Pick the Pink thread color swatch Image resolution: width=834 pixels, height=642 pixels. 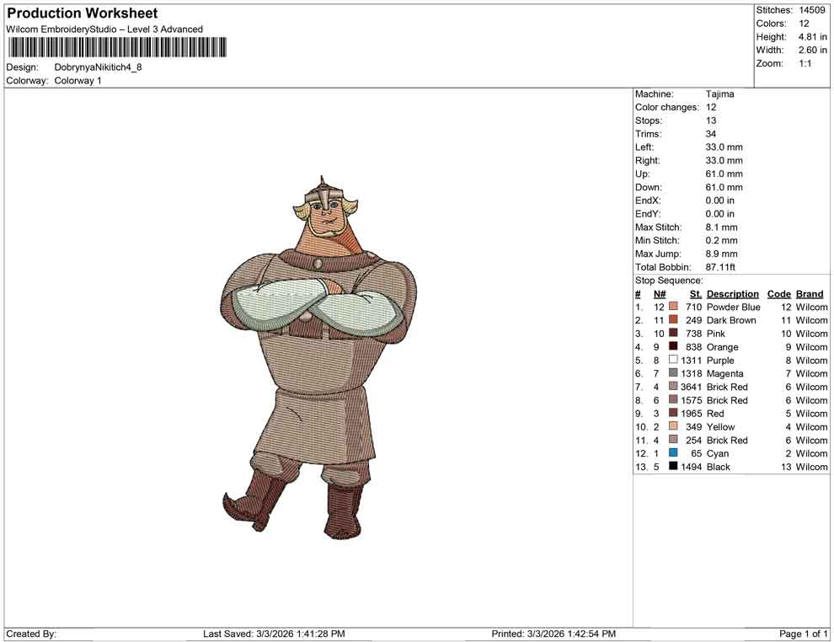(x=673, y=333)
